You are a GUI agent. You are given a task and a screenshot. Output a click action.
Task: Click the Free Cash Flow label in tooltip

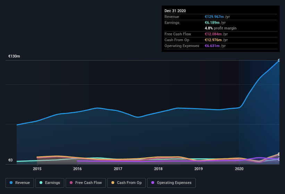click(178, 34)
